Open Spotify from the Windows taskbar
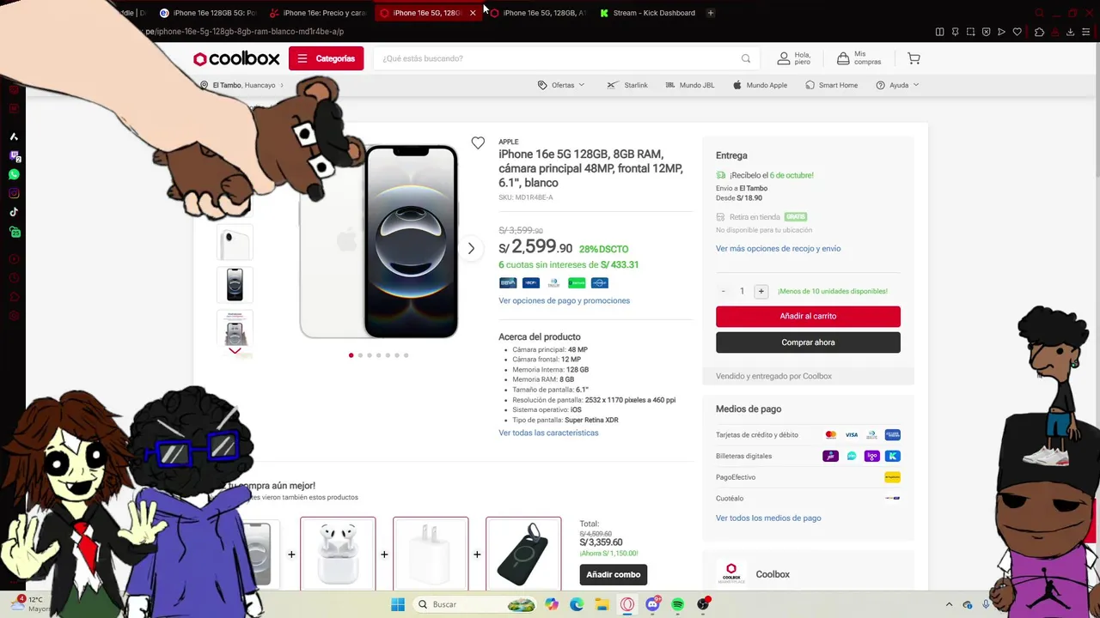1100x618 pixels. (x=678, y=604)
